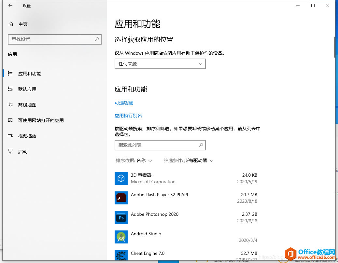Click the 离线地图 map icon
The height and width of the screenshot is (263, 338).
(10, 105)
